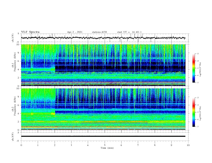Click the time axis tick label "1"

coord(38,145)
